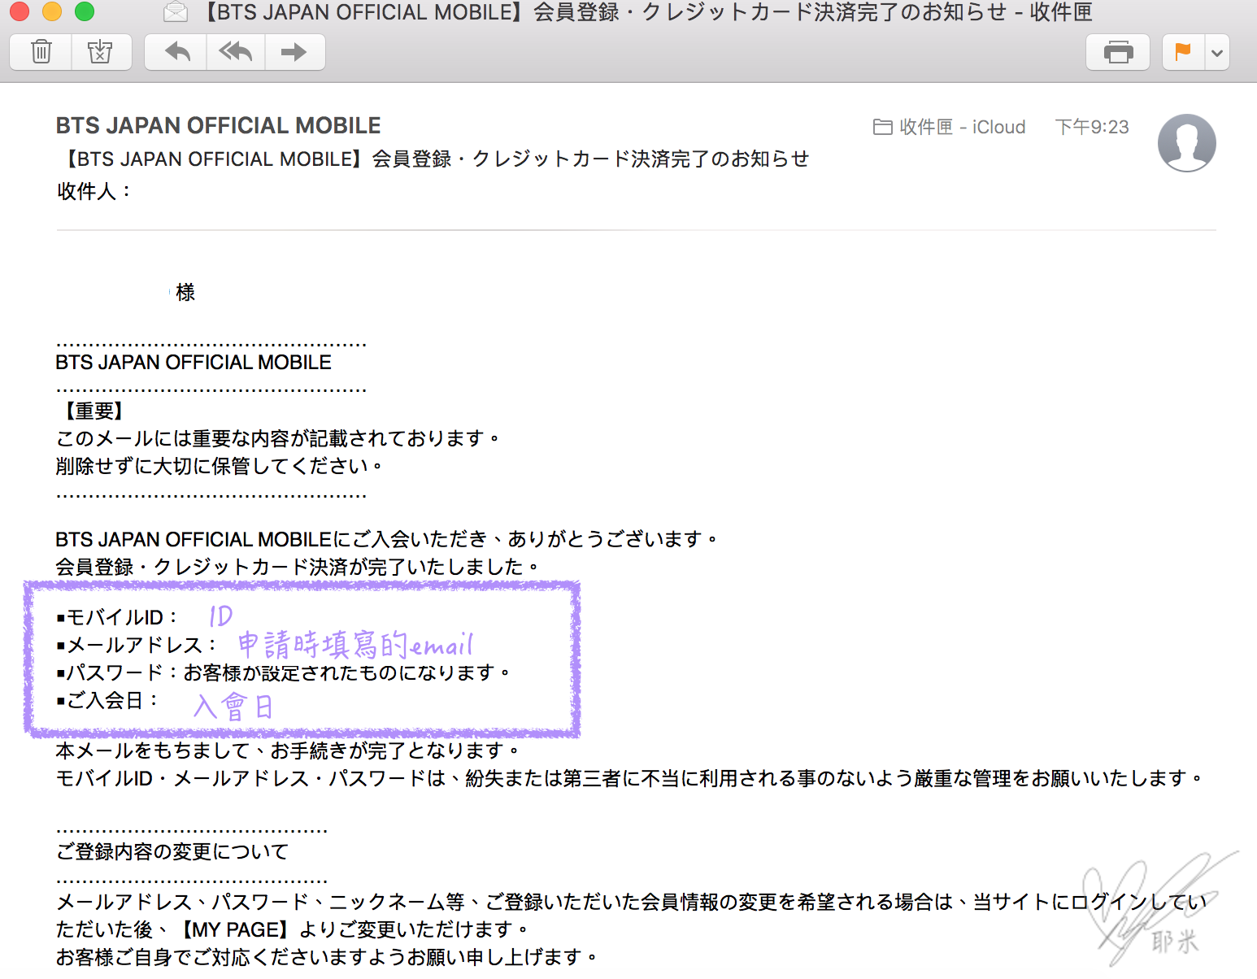Forward this message

(294, 52)
